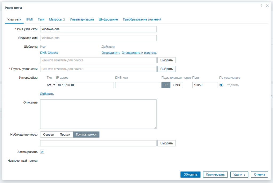Click the IP address input field
The image size is (273, 183).
tap(85, 85)
